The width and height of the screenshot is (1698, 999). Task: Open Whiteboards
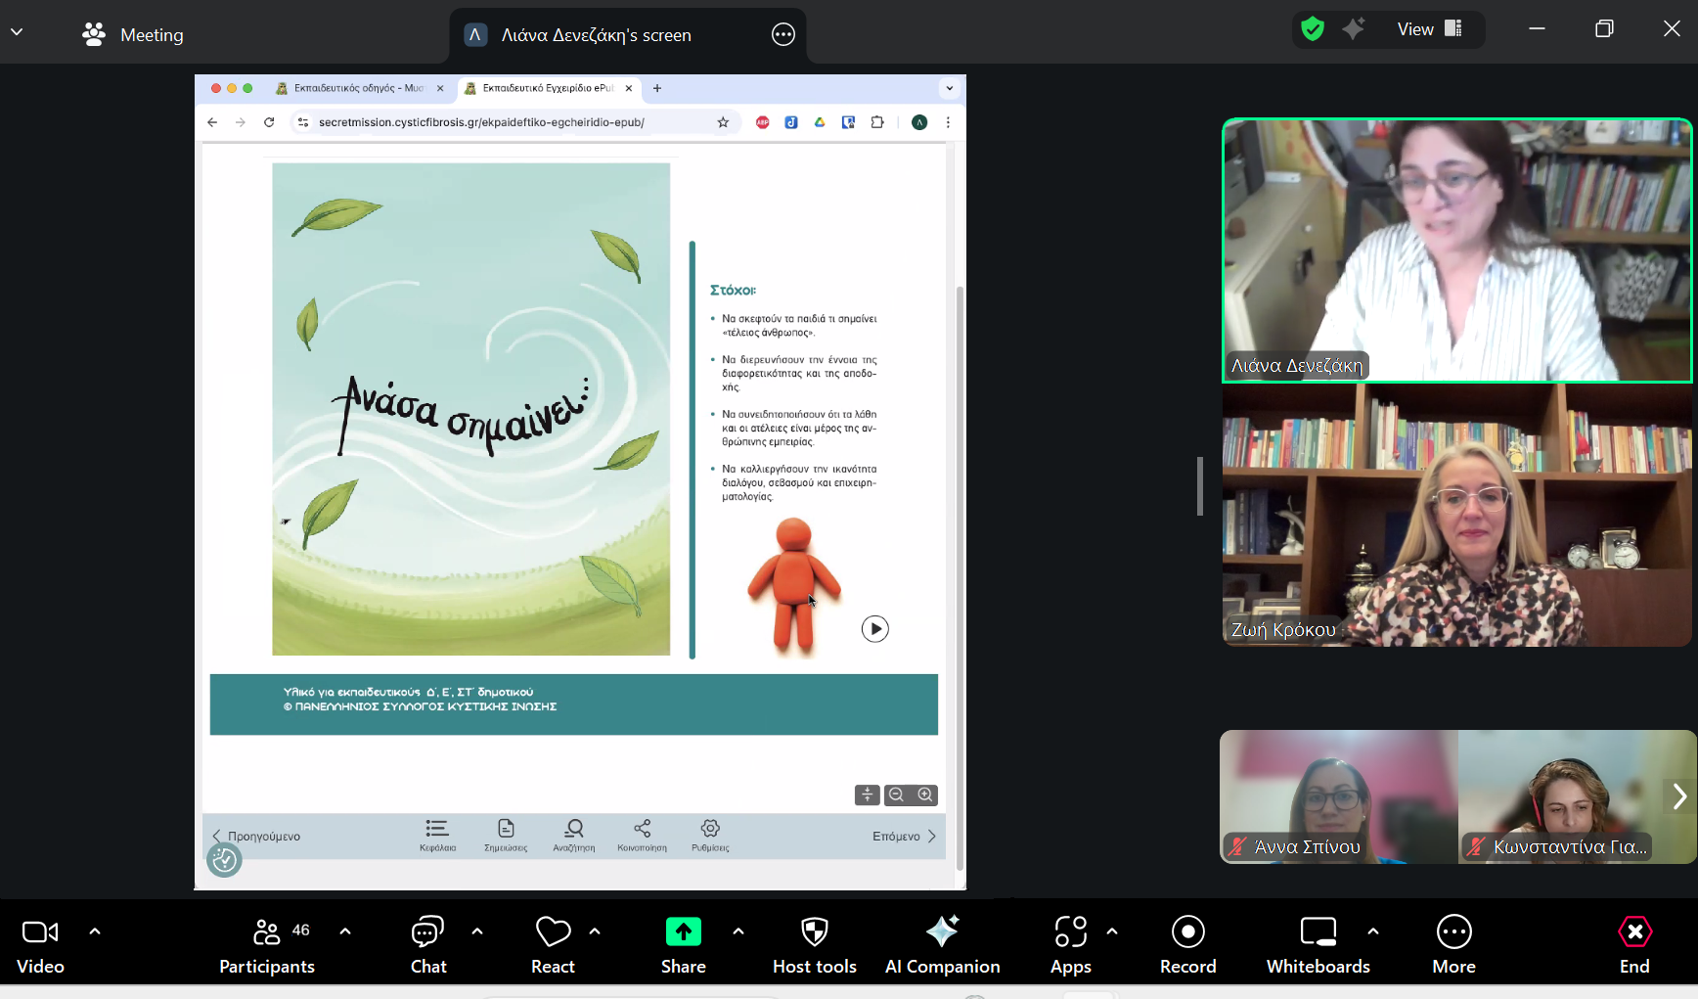coord(1318,944)
